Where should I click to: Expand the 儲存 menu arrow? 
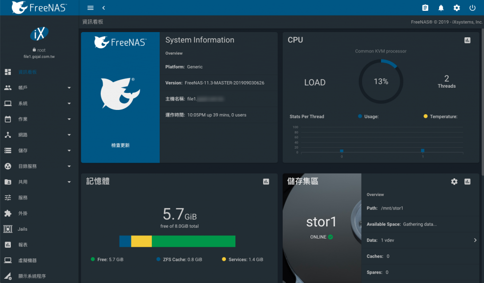click(x=69, y=150)
